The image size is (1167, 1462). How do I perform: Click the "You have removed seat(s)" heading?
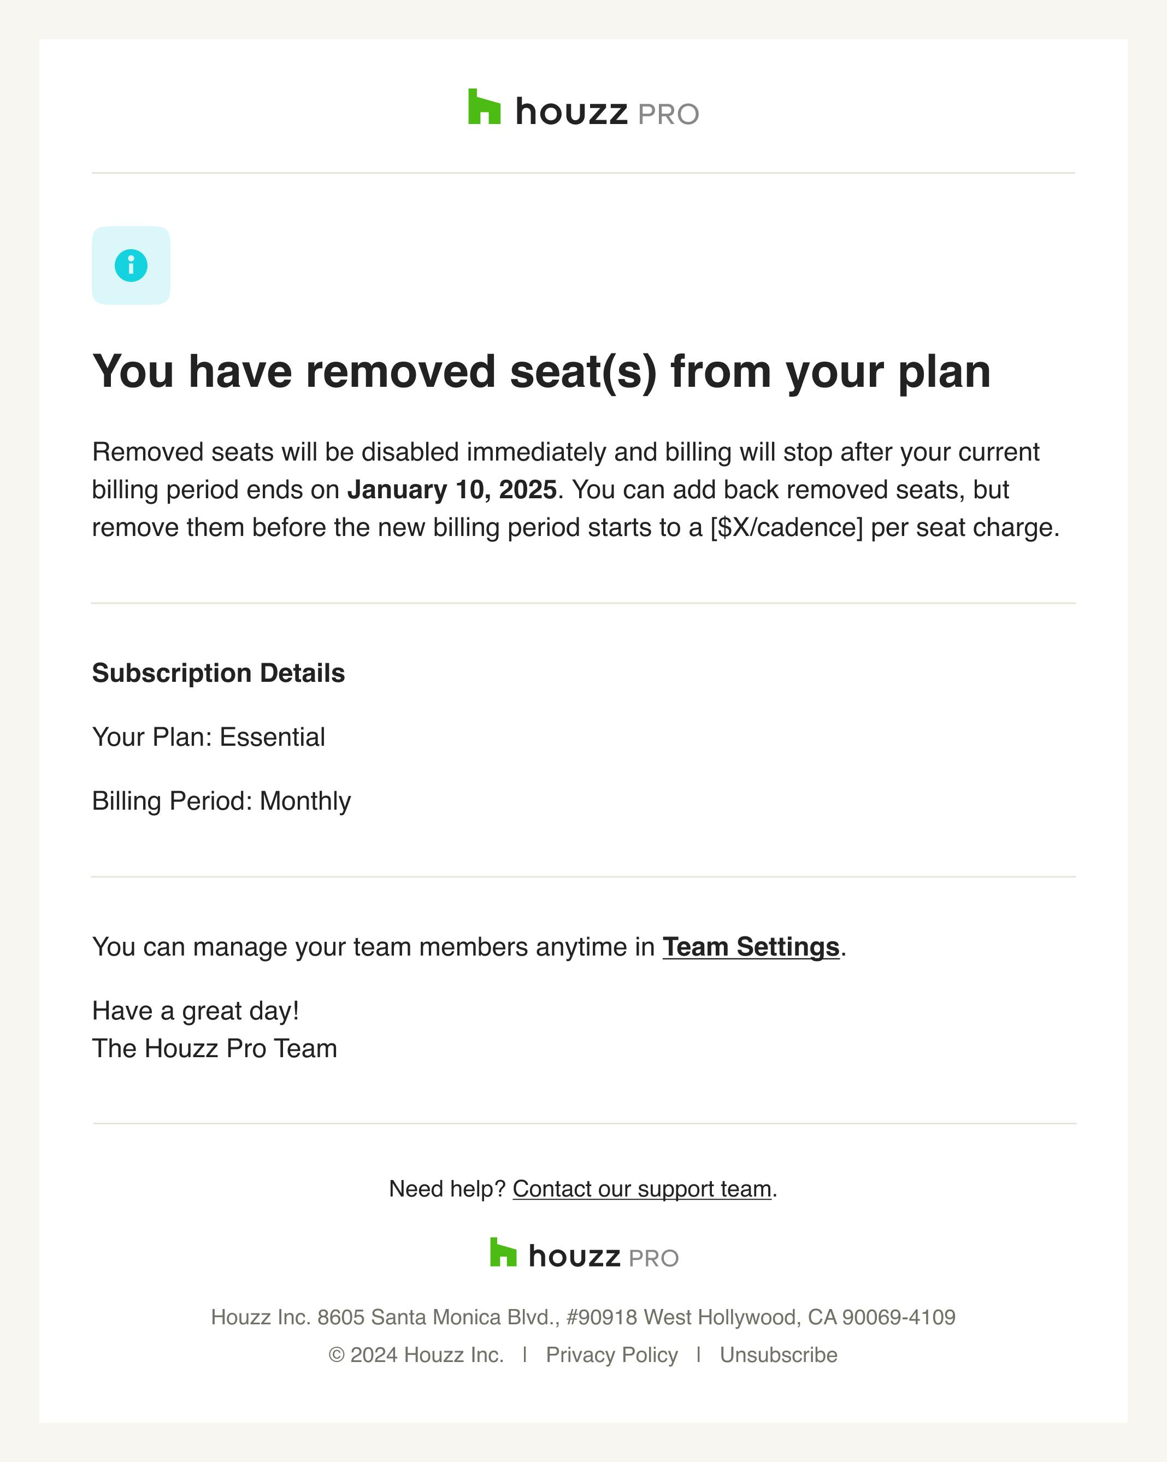tap(541, 372)
